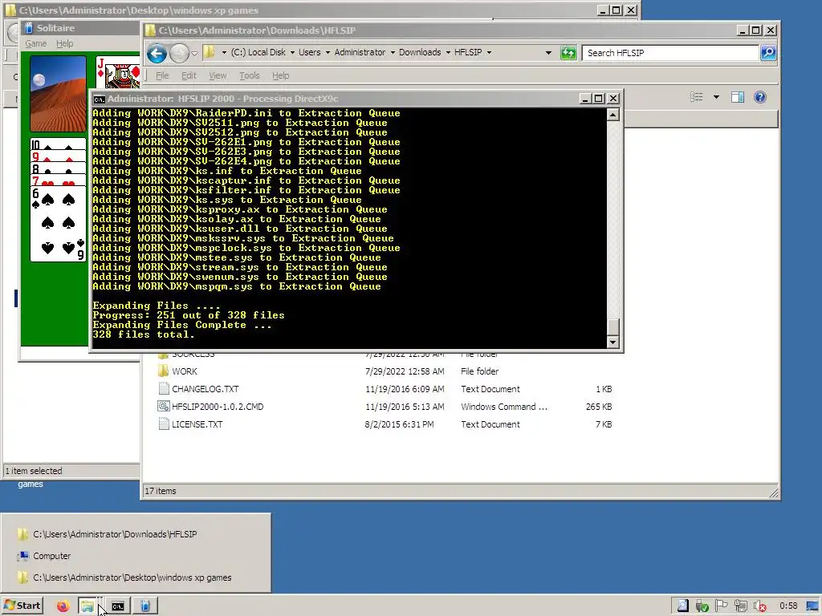Select HFSLIP2000-1.0.2.CMD file
The height and width of the screenshot is (616, 822).
[218, 407]
